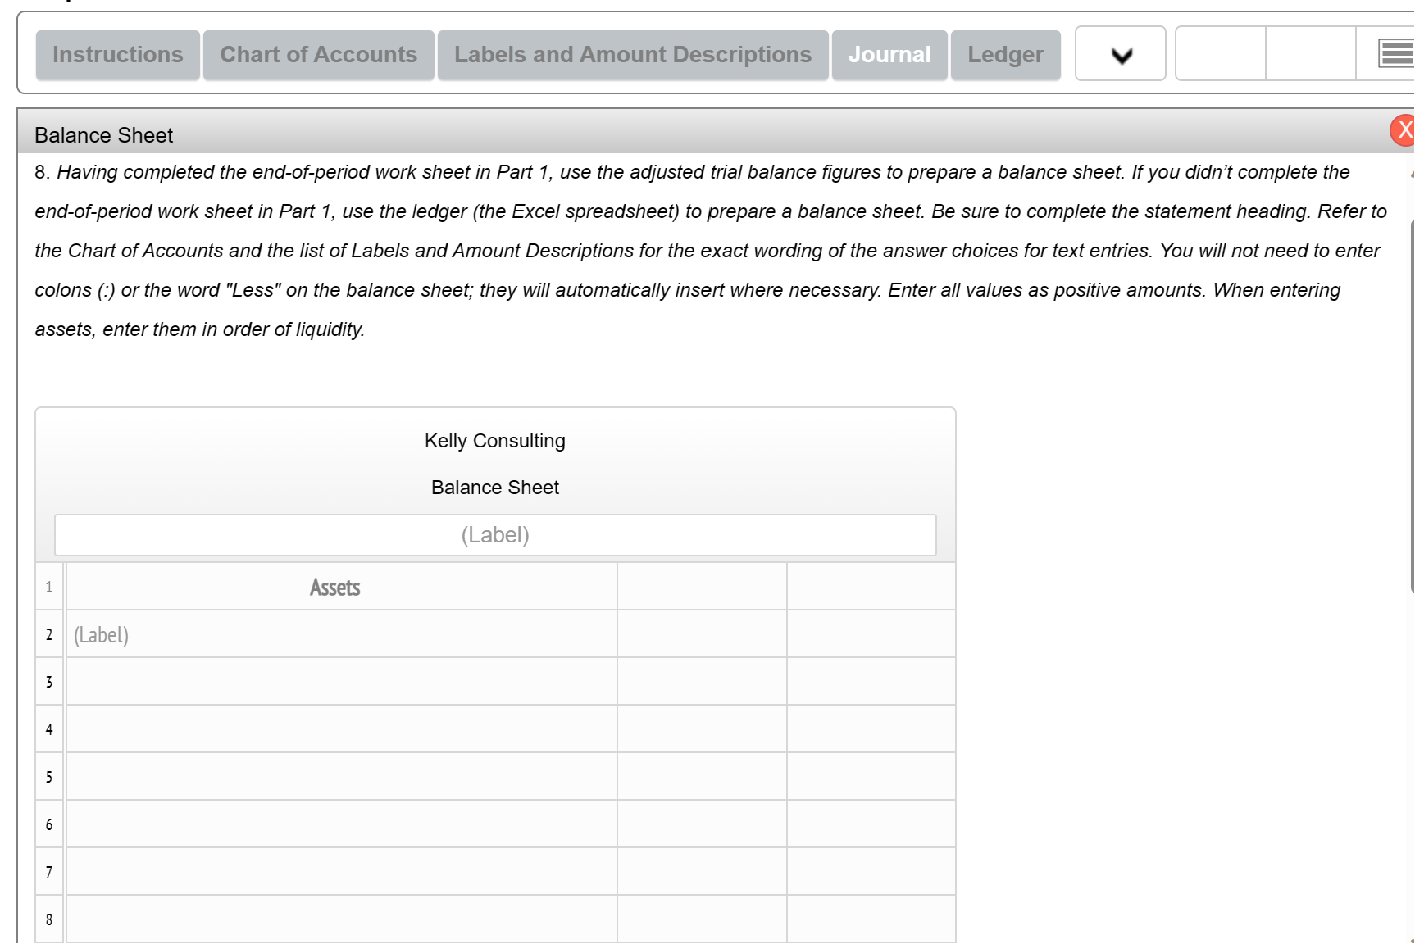Viewport: 1415px width, 944px height.
Task: Select the Journal tab
Action: point(889,54)
